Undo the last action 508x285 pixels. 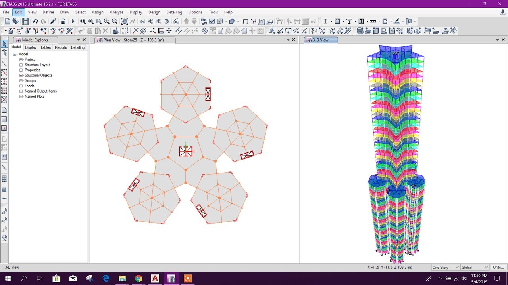tap(36, 21)
